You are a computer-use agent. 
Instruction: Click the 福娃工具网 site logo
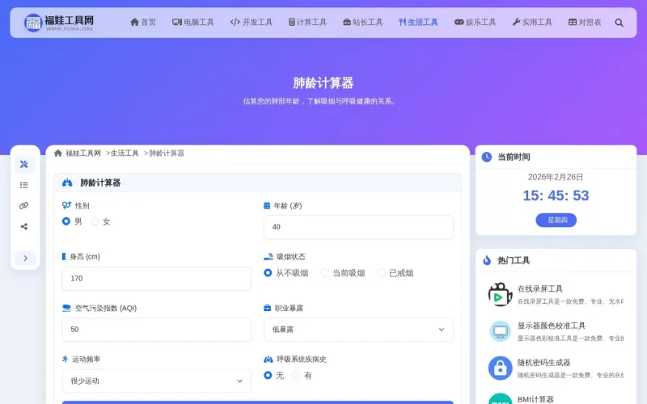pos(59,23)
